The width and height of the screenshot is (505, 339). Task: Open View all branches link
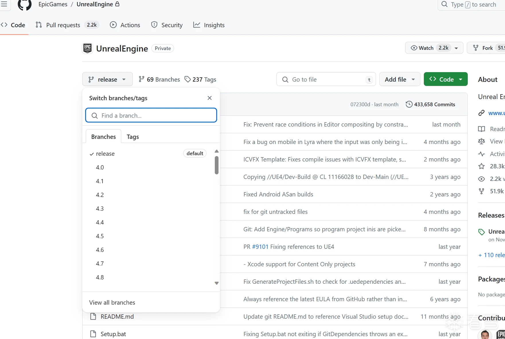point(112,302)
